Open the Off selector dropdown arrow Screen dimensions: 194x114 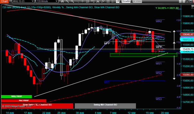point(120,1)
